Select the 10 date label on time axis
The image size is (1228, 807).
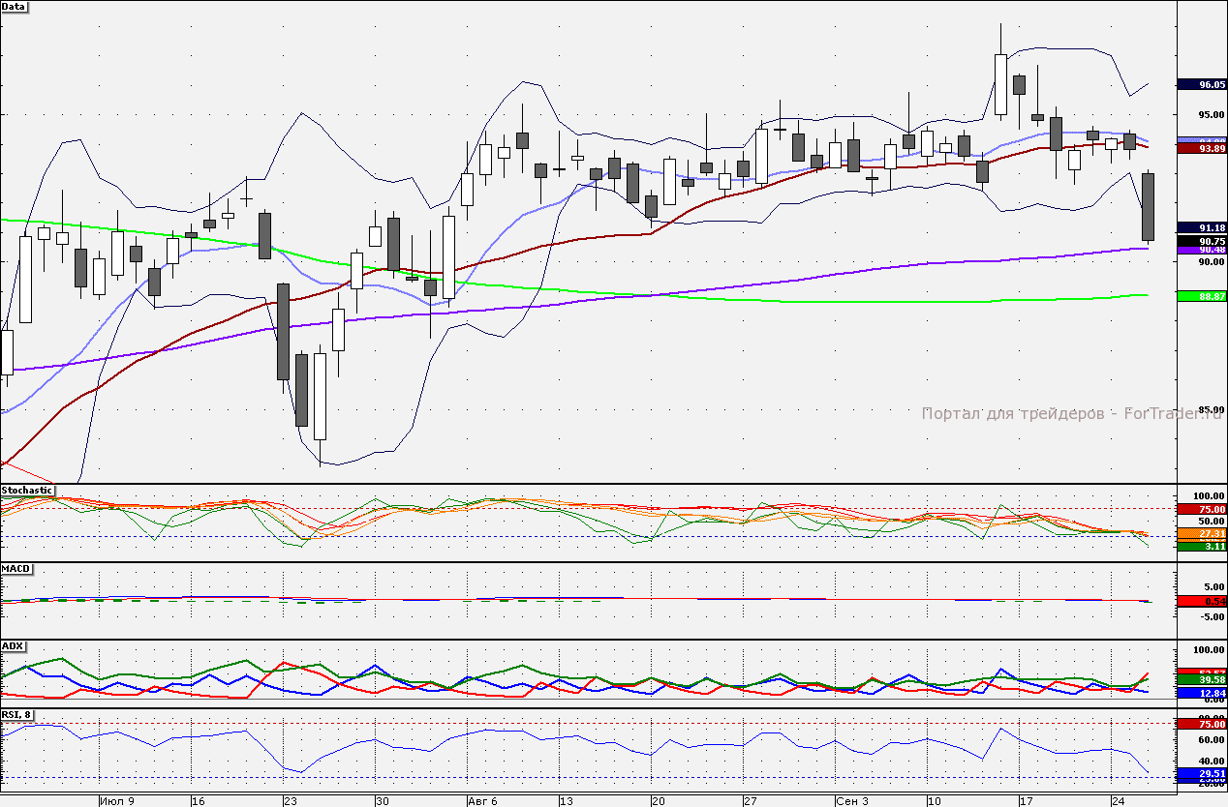point(935,801)
